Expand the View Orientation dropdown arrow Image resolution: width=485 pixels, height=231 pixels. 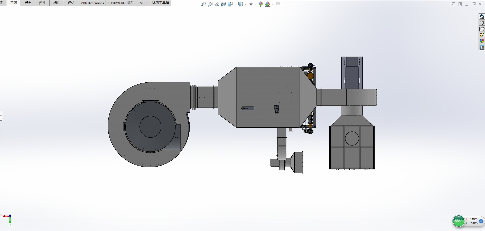point(235,4)
